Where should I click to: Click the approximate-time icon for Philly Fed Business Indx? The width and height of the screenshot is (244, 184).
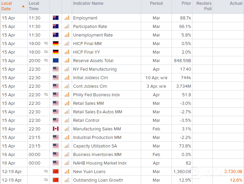pos(46,95)
